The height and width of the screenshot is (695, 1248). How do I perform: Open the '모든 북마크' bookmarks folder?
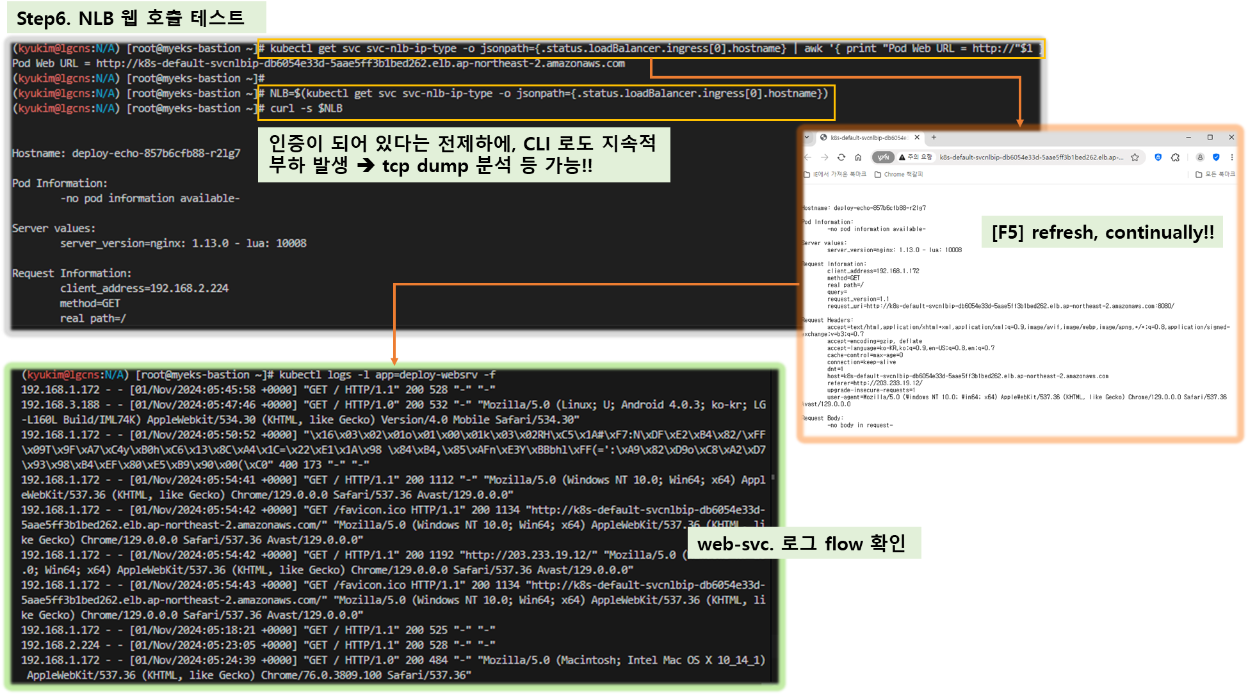coord(1215,174)
